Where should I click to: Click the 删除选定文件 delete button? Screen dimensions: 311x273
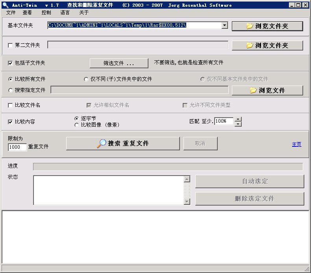tap(250, 199)
